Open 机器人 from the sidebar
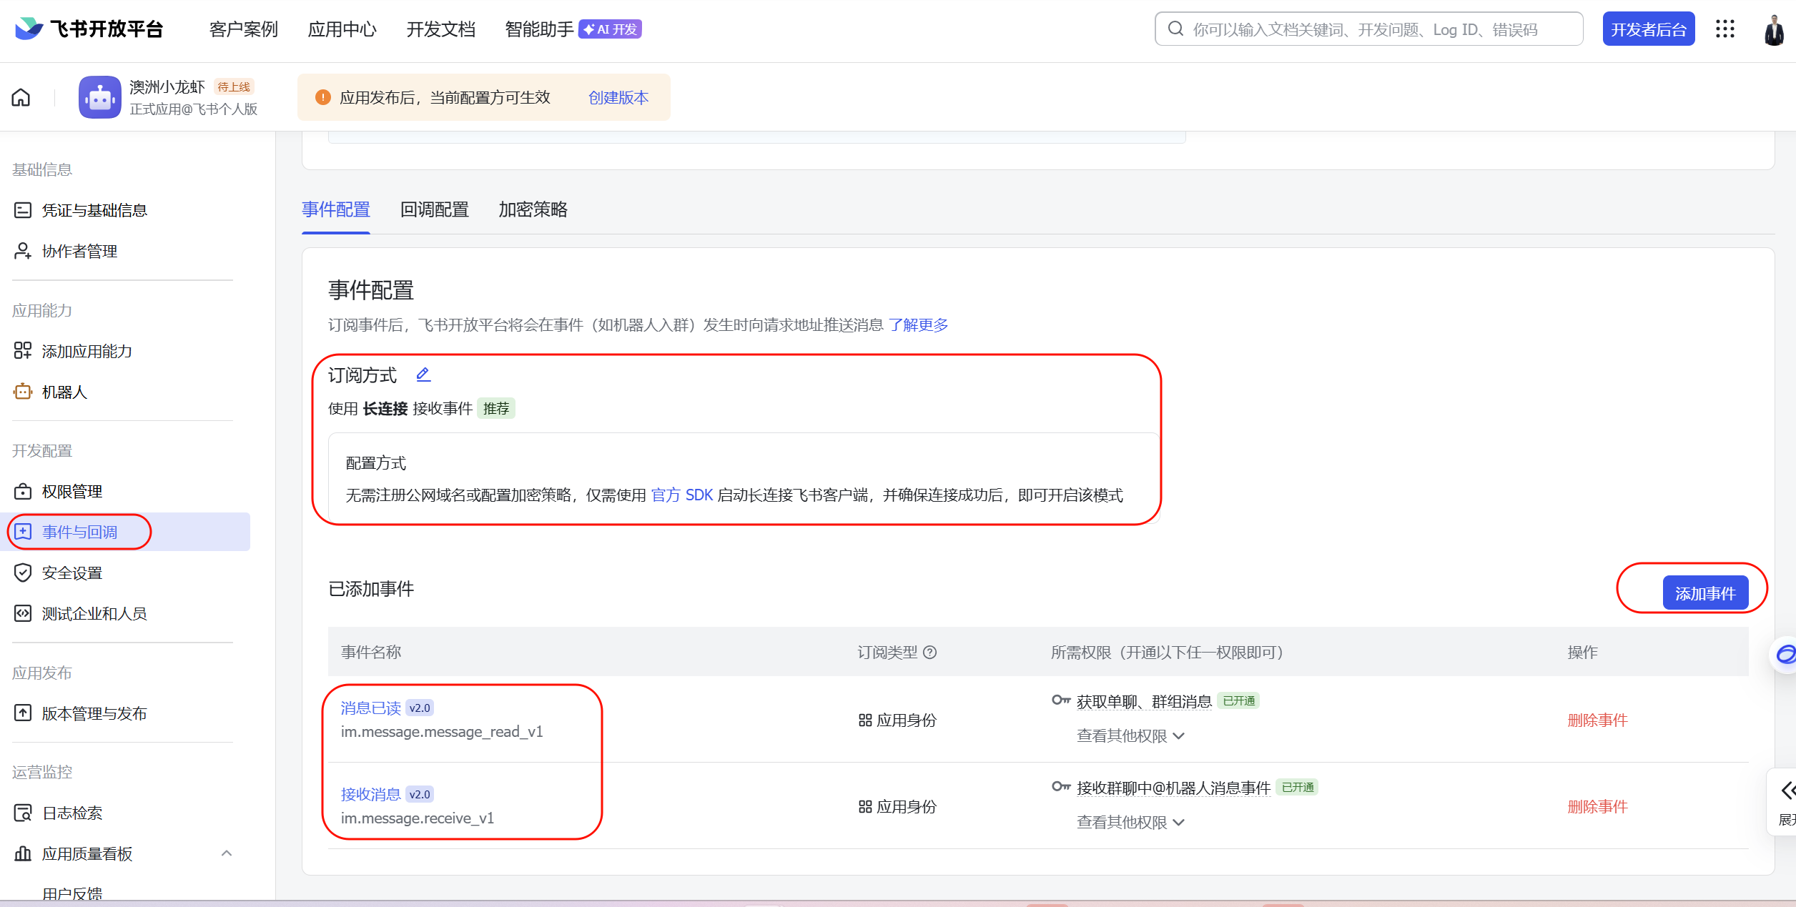The image size is (1796, 907). [x=64, y=392]
